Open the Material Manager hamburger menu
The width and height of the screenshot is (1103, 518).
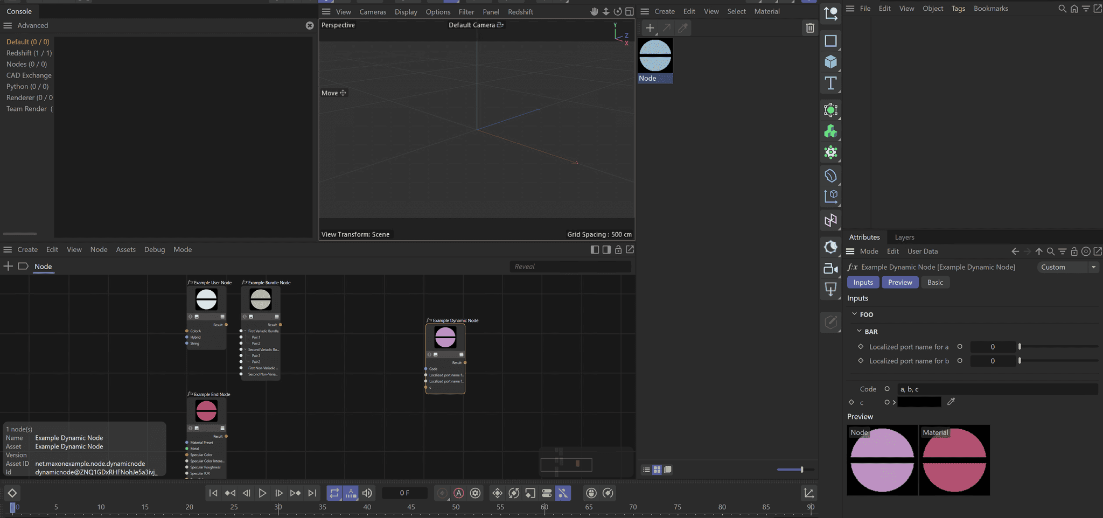[x=644, y=11]
